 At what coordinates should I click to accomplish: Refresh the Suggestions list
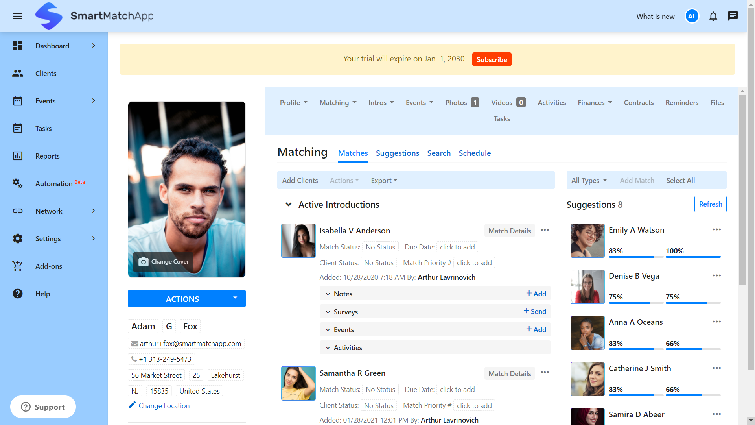(x=710, y=204)
